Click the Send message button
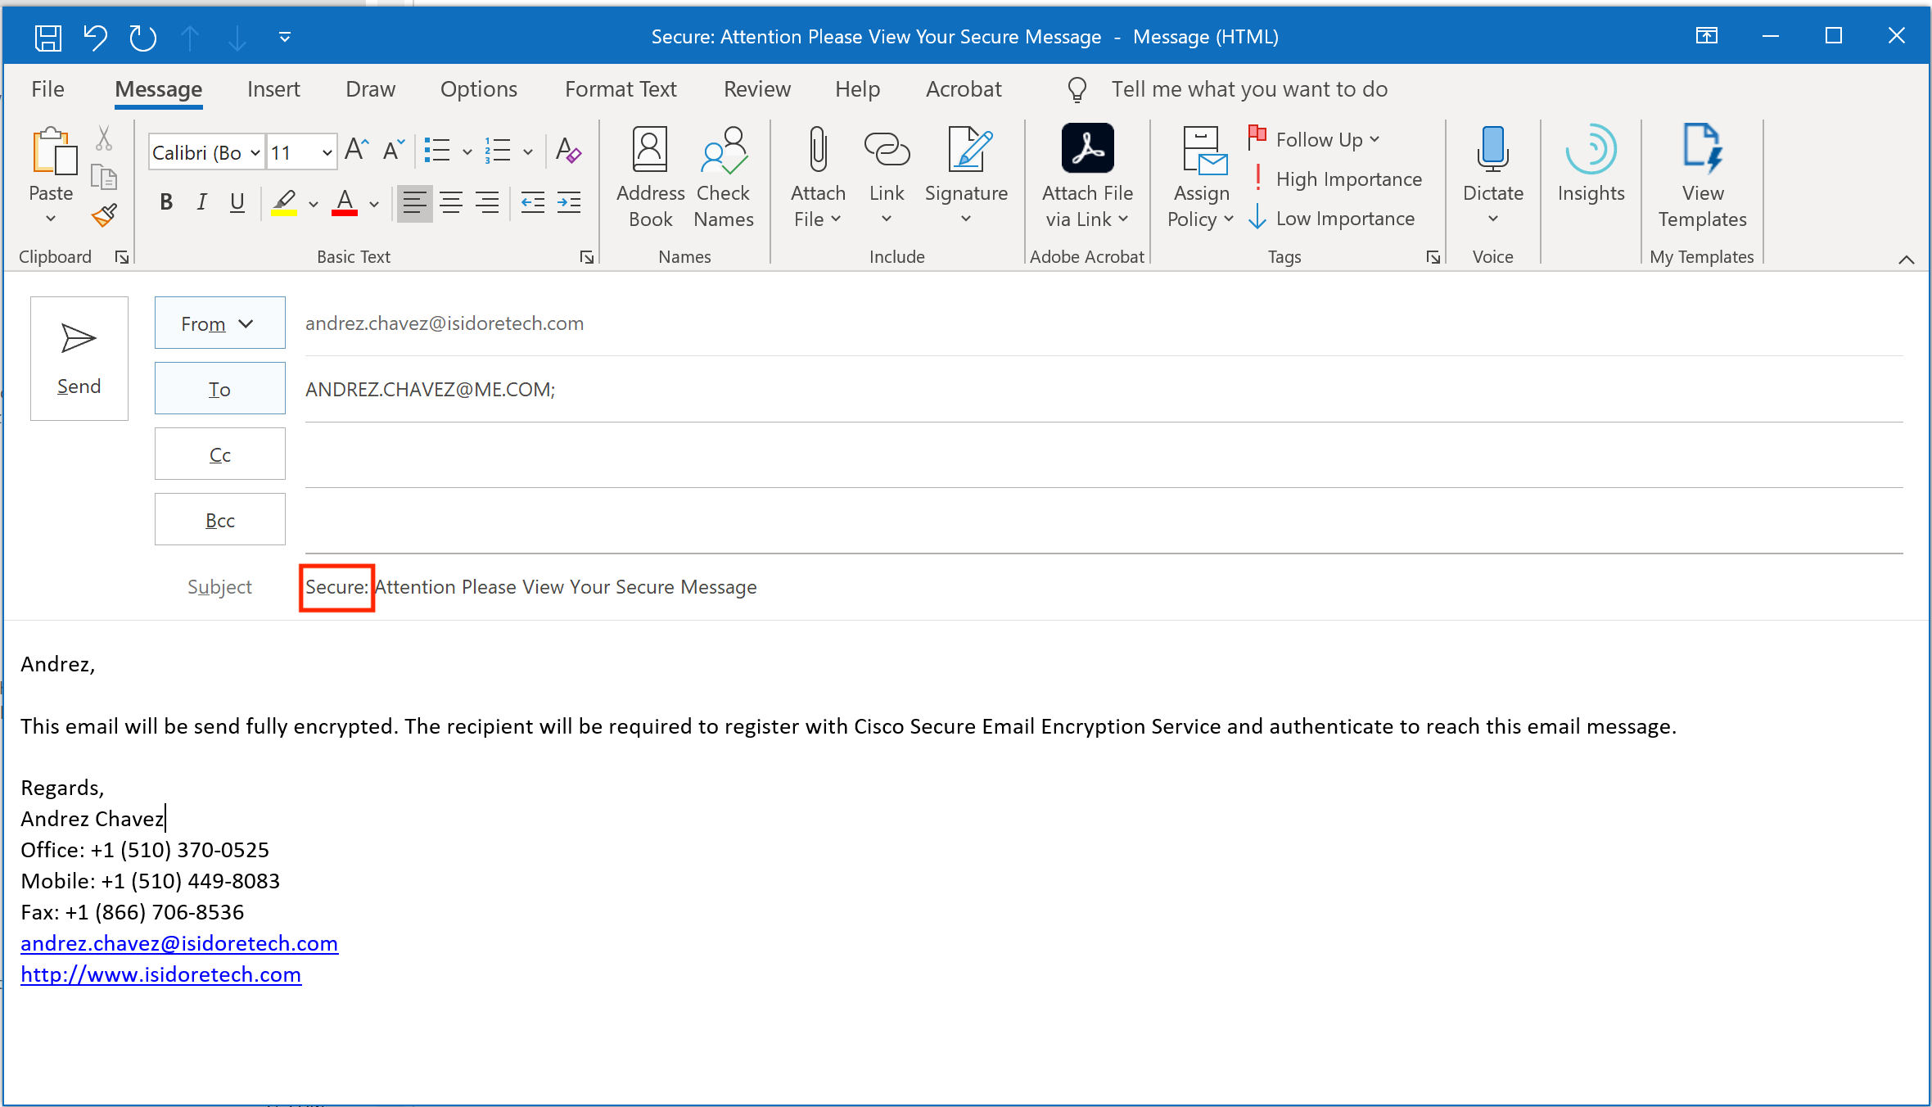The width and height of the screenshot is (1932, 1107). (79, 358)
